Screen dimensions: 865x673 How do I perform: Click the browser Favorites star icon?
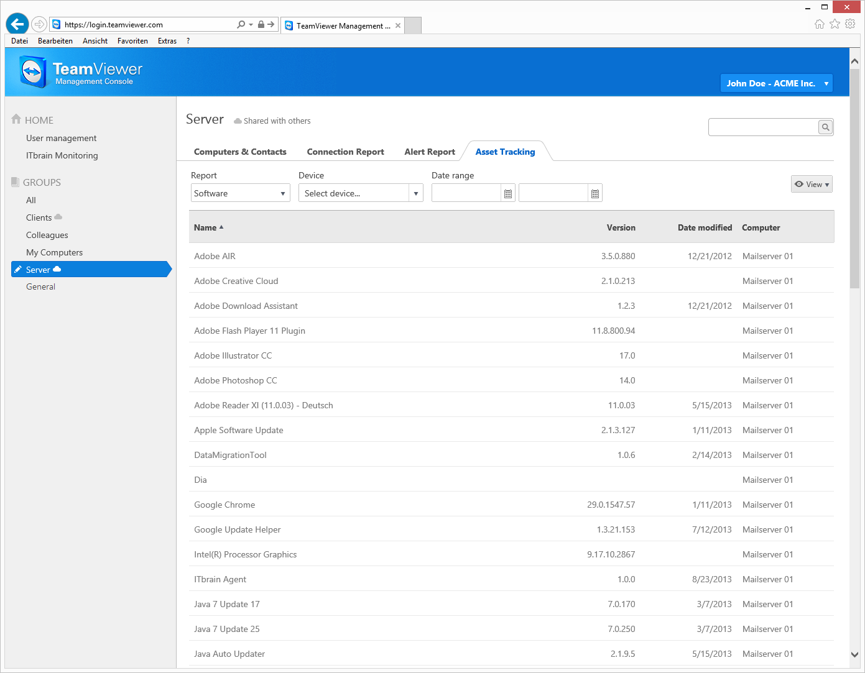coord(835,24)
